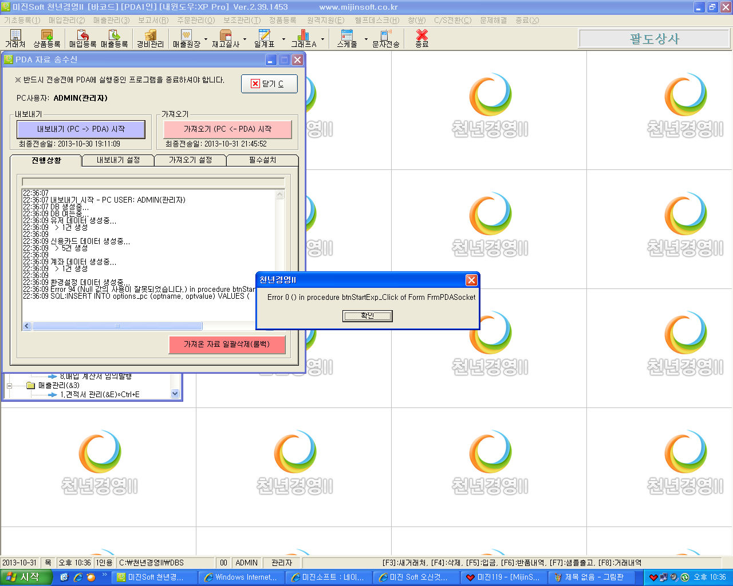
Task: Click status bar date 2013-10-31
Action: tap(20, 563)
